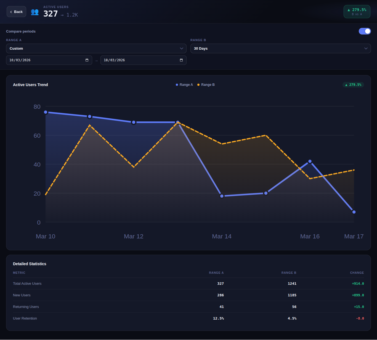Click the end date input field
This screenshot has width=377, height=340.
pos(135,60)
